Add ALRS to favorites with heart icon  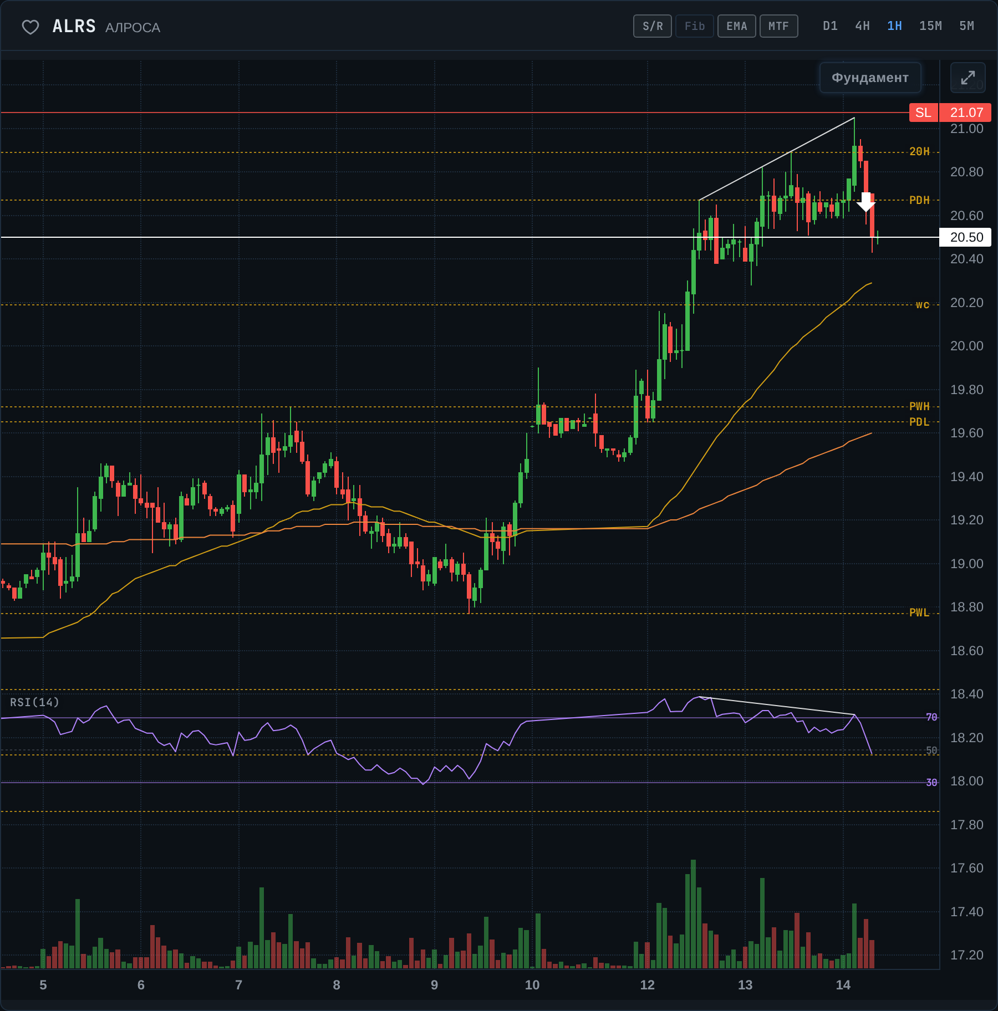click(30, 27)
